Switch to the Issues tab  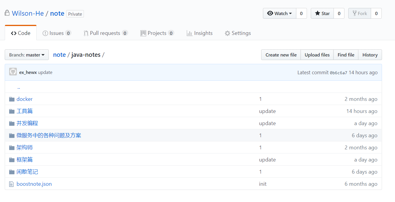[x=57, y=33]
